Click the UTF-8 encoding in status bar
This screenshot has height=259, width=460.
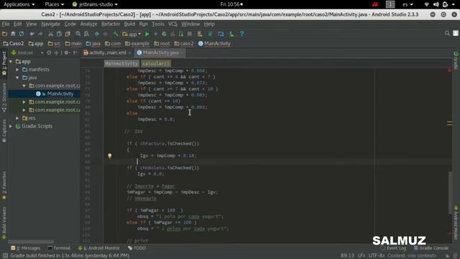(x=377, y=255)
